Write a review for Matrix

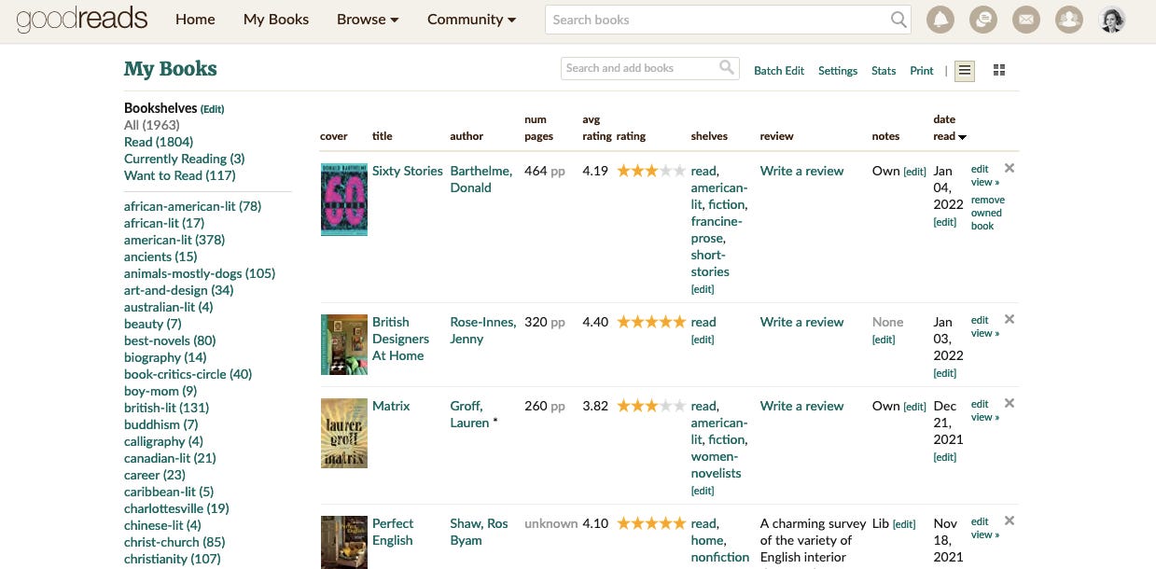pos(801,406)
